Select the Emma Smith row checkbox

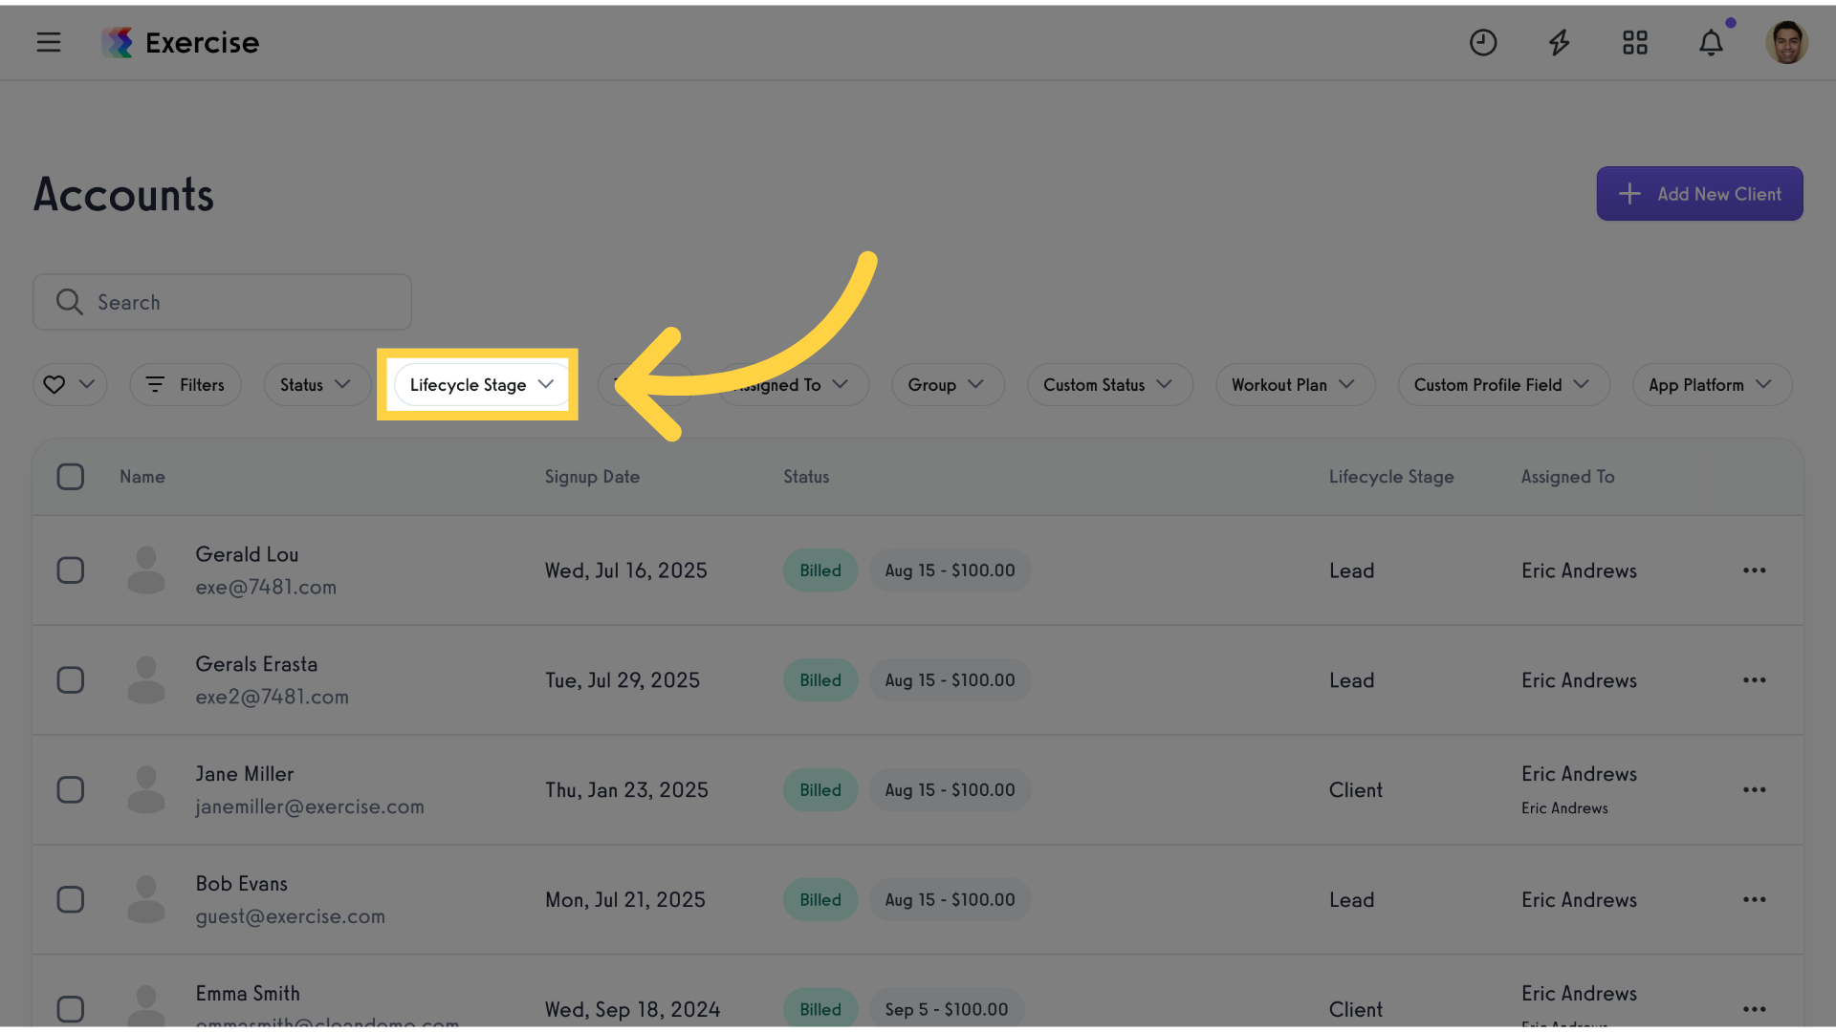point(71,1009)
